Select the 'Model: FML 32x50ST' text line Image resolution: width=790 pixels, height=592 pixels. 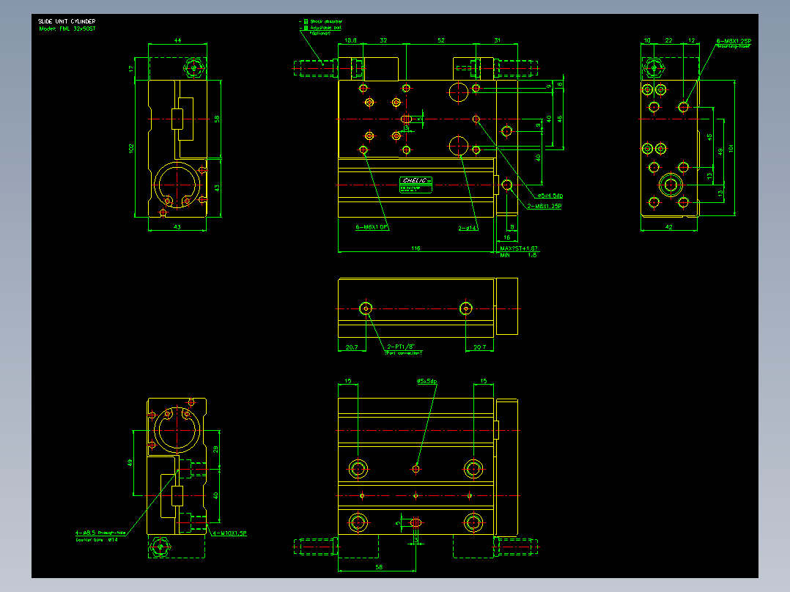pos(67,29)
